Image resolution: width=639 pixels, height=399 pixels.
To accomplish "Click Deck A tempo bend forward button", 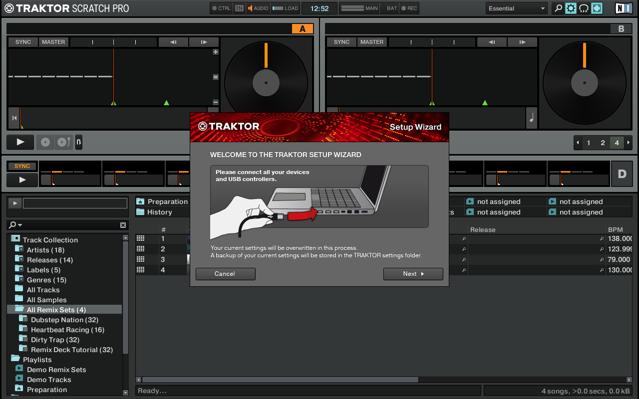I will click(204, 42).
